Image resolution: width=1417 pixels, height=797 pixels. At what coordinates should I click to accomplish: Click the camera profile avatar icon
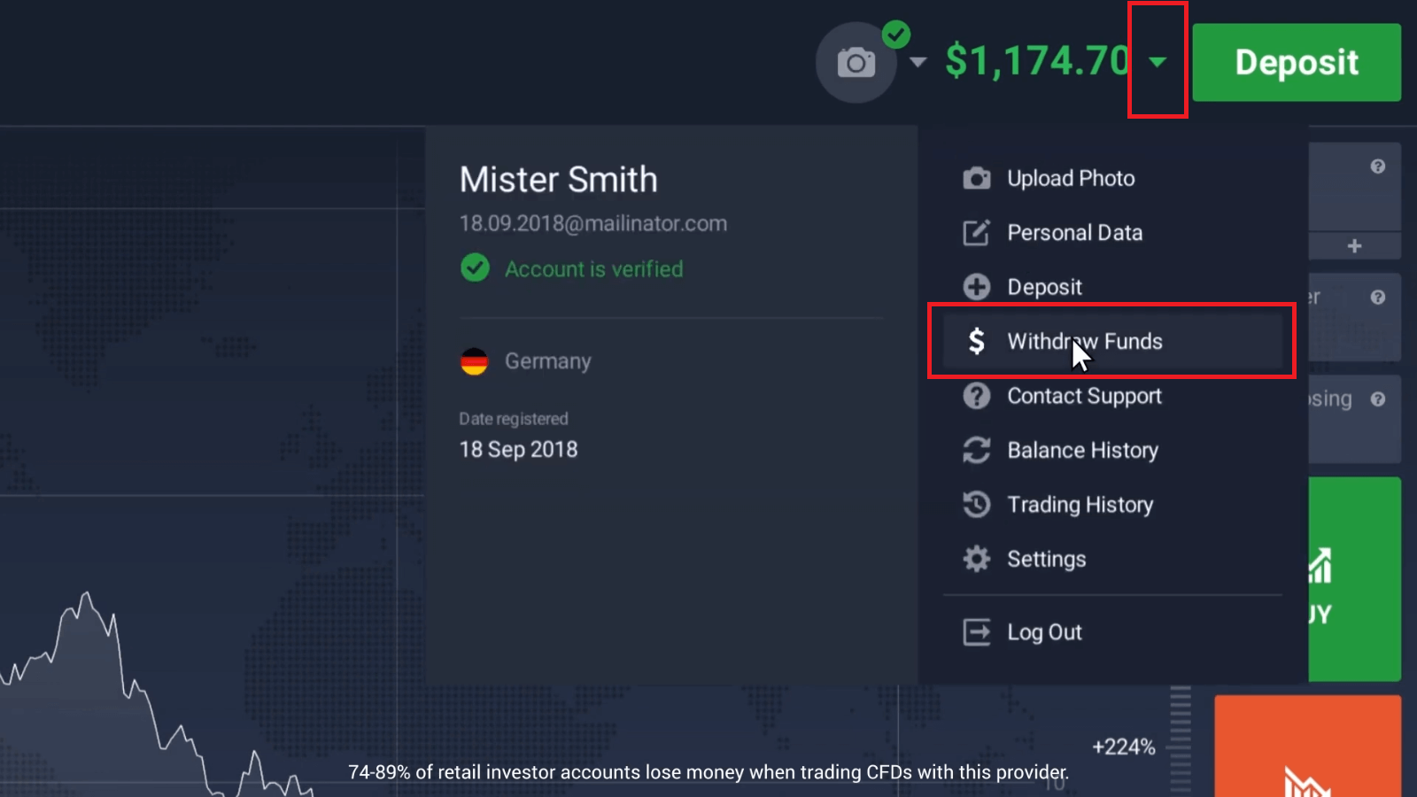point(856,63)
